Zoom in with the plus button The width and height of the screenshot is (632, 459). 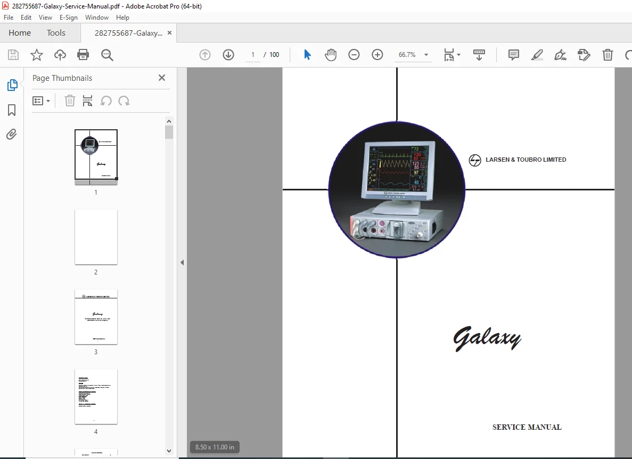[x=377, y=55]
